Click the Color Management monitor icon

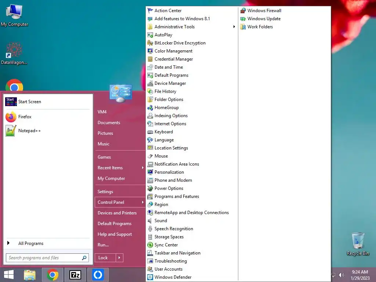pos(150,51)
